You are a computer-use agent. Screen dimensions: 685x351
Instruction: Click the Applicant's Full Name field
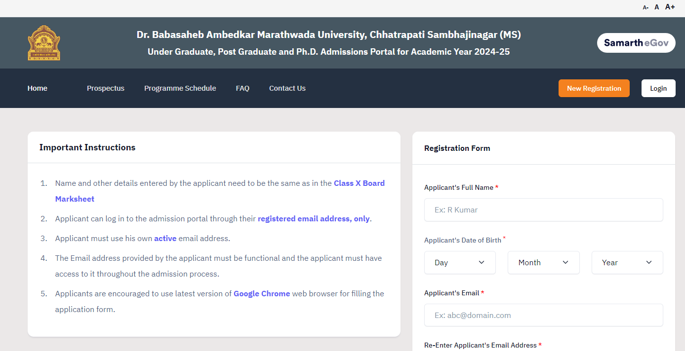[x=543, y=210]
